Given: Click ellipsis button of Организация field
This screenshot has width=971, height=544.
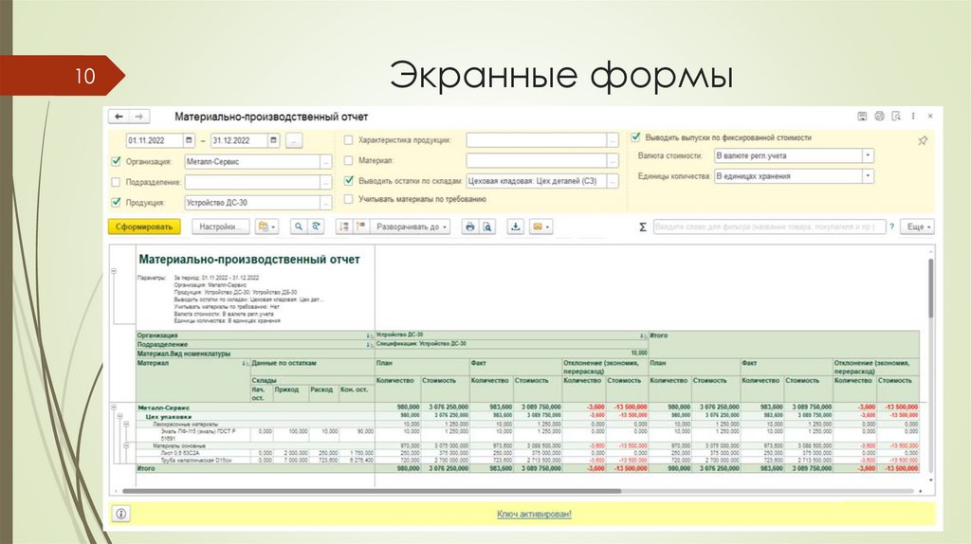Looking at the screenshot, I should (x=326, y=161).
